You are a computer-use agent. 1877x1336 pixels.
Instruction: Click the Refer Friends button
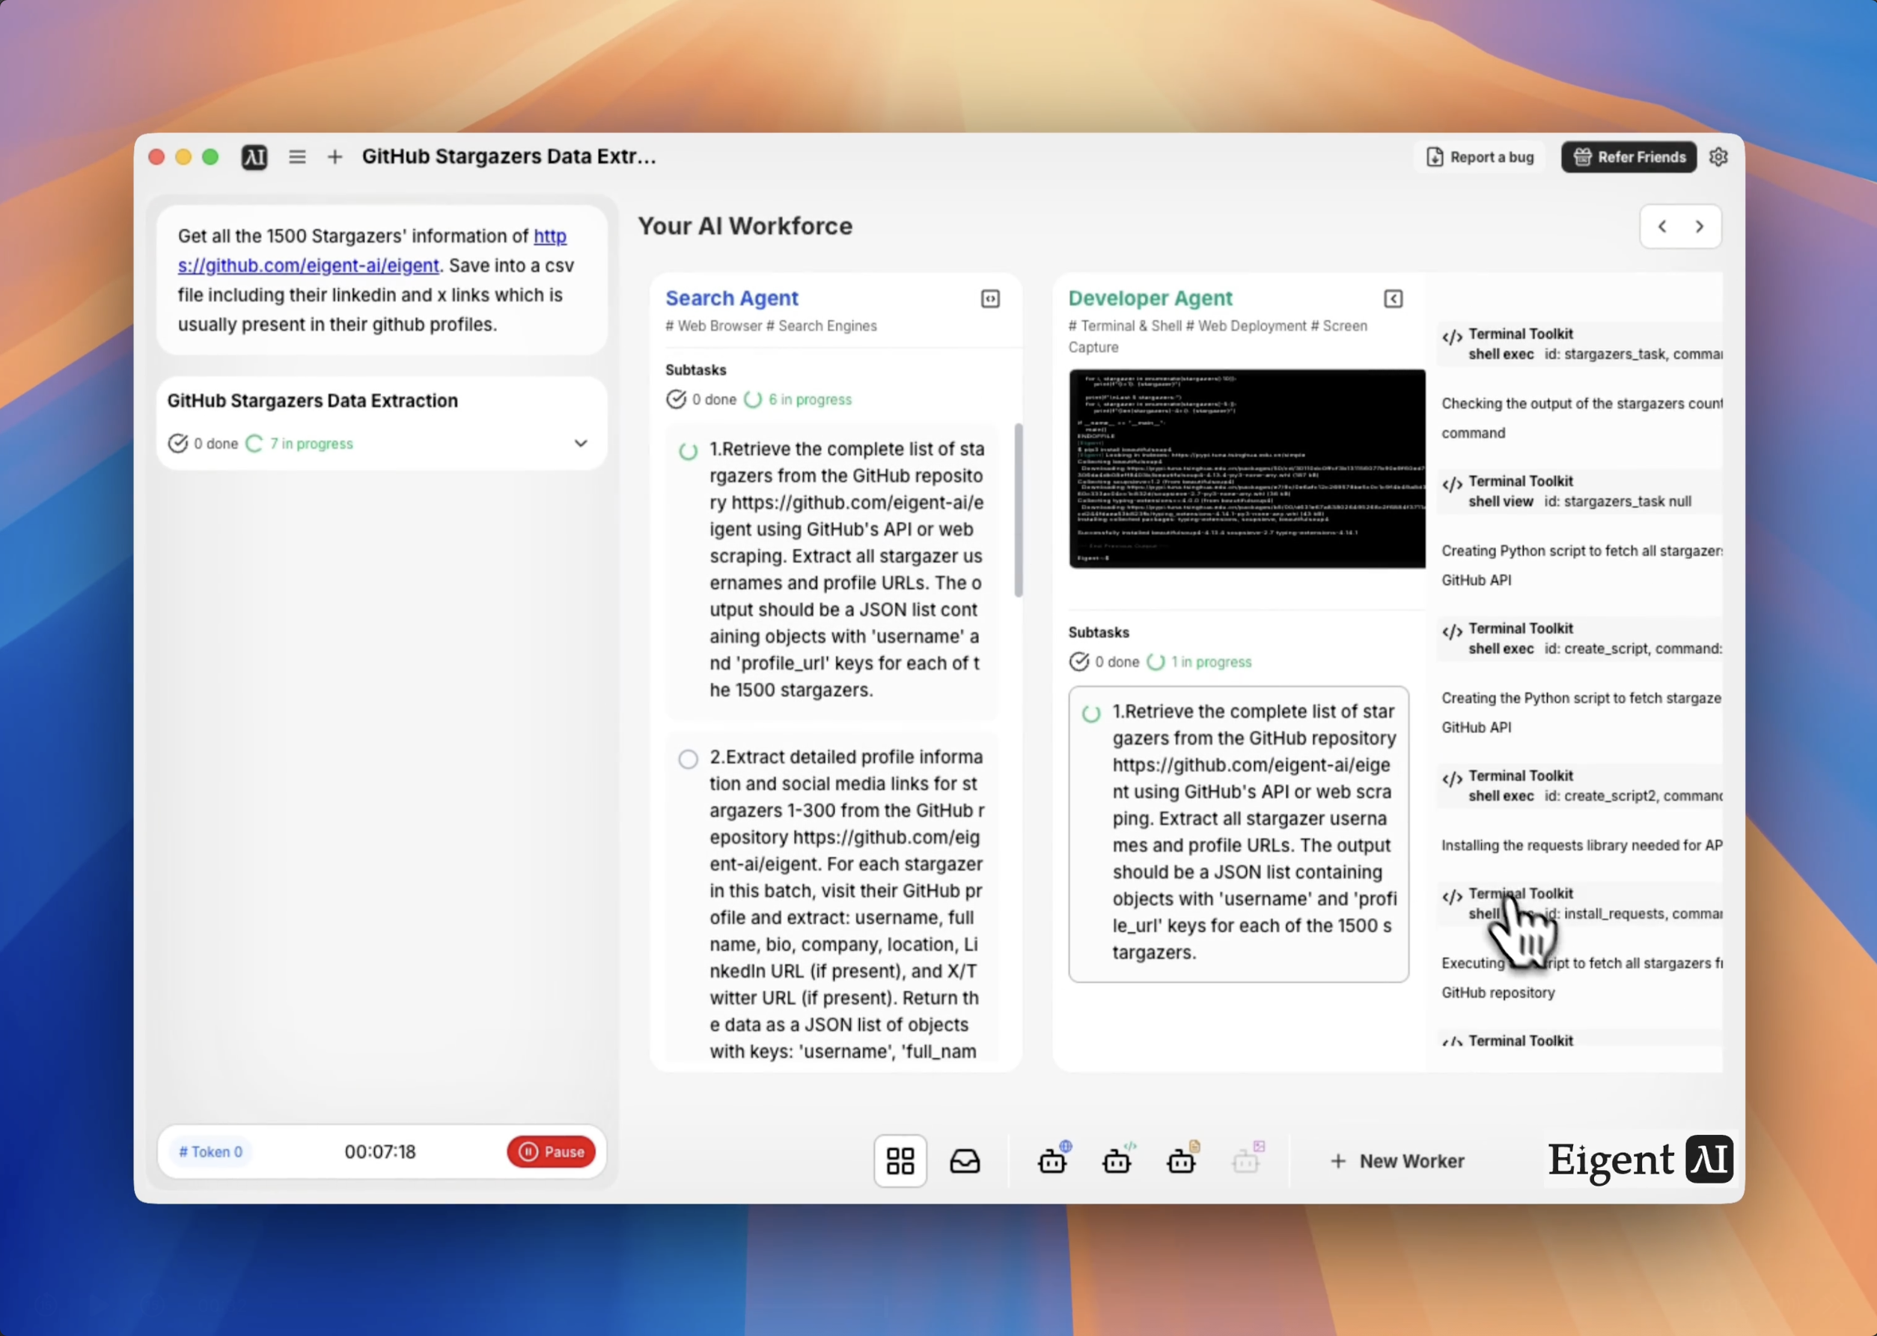(x=1629, y=157)
